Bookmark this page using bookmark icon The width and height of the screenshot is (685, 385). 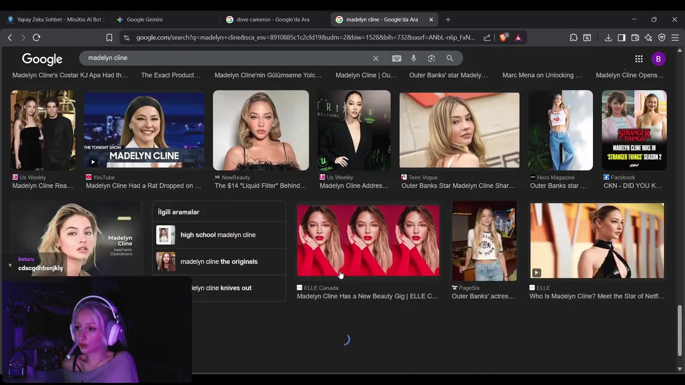tap(109, 37)
